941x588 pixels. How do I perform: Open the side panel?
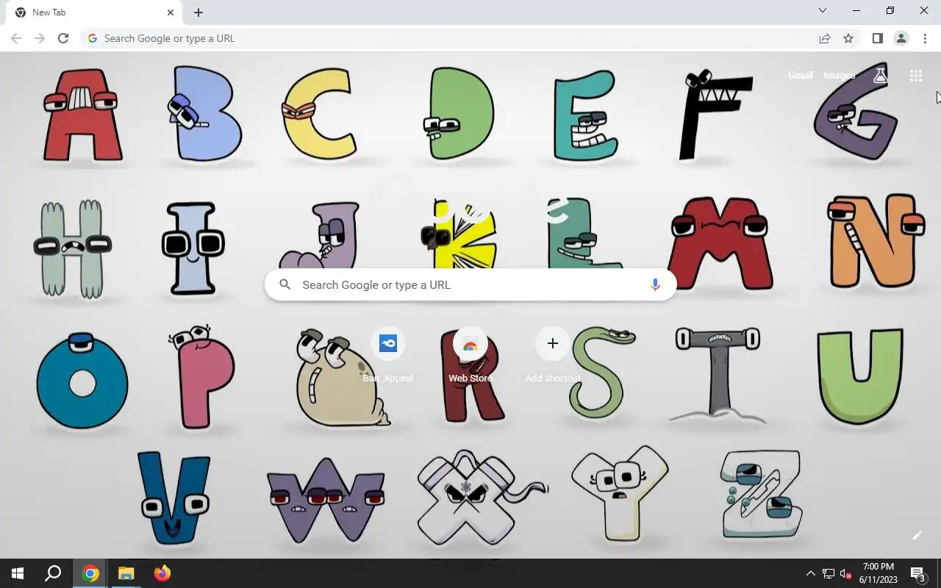878,38
